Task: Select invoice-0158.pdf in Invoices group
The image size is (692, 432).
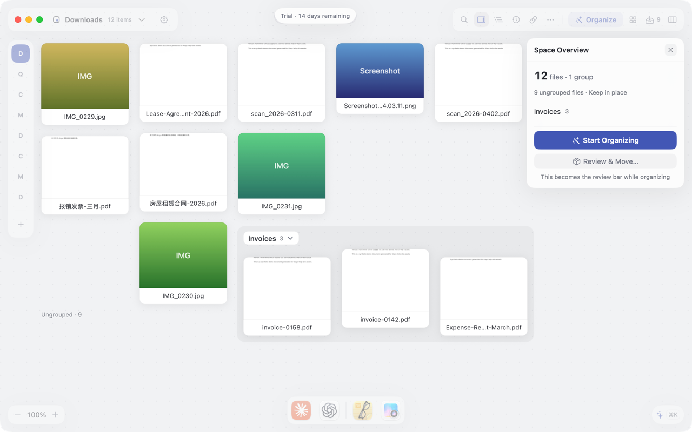Action: coord(287,296)
